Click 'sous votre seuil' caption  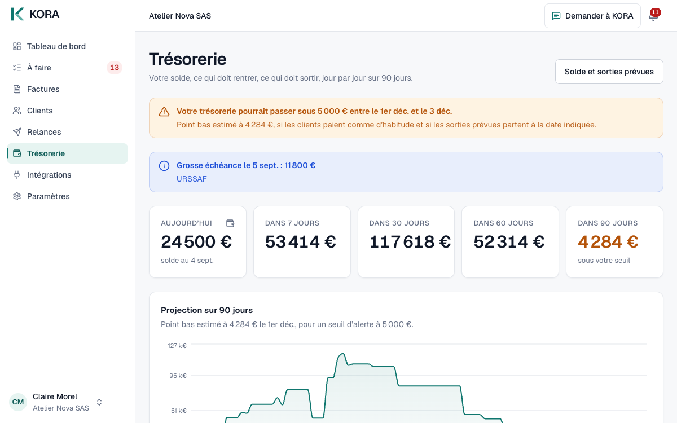pyautogui.click(x=604, y=261)
